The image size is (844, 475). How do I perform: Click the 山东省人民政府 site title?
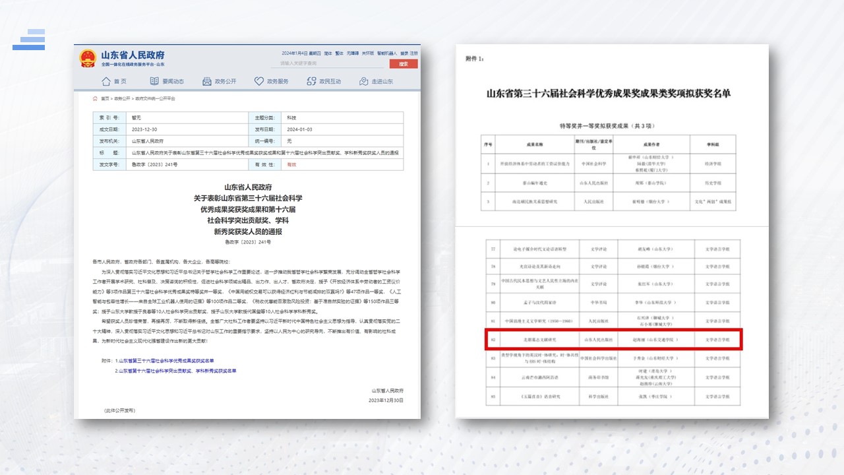tap(133, 55)
